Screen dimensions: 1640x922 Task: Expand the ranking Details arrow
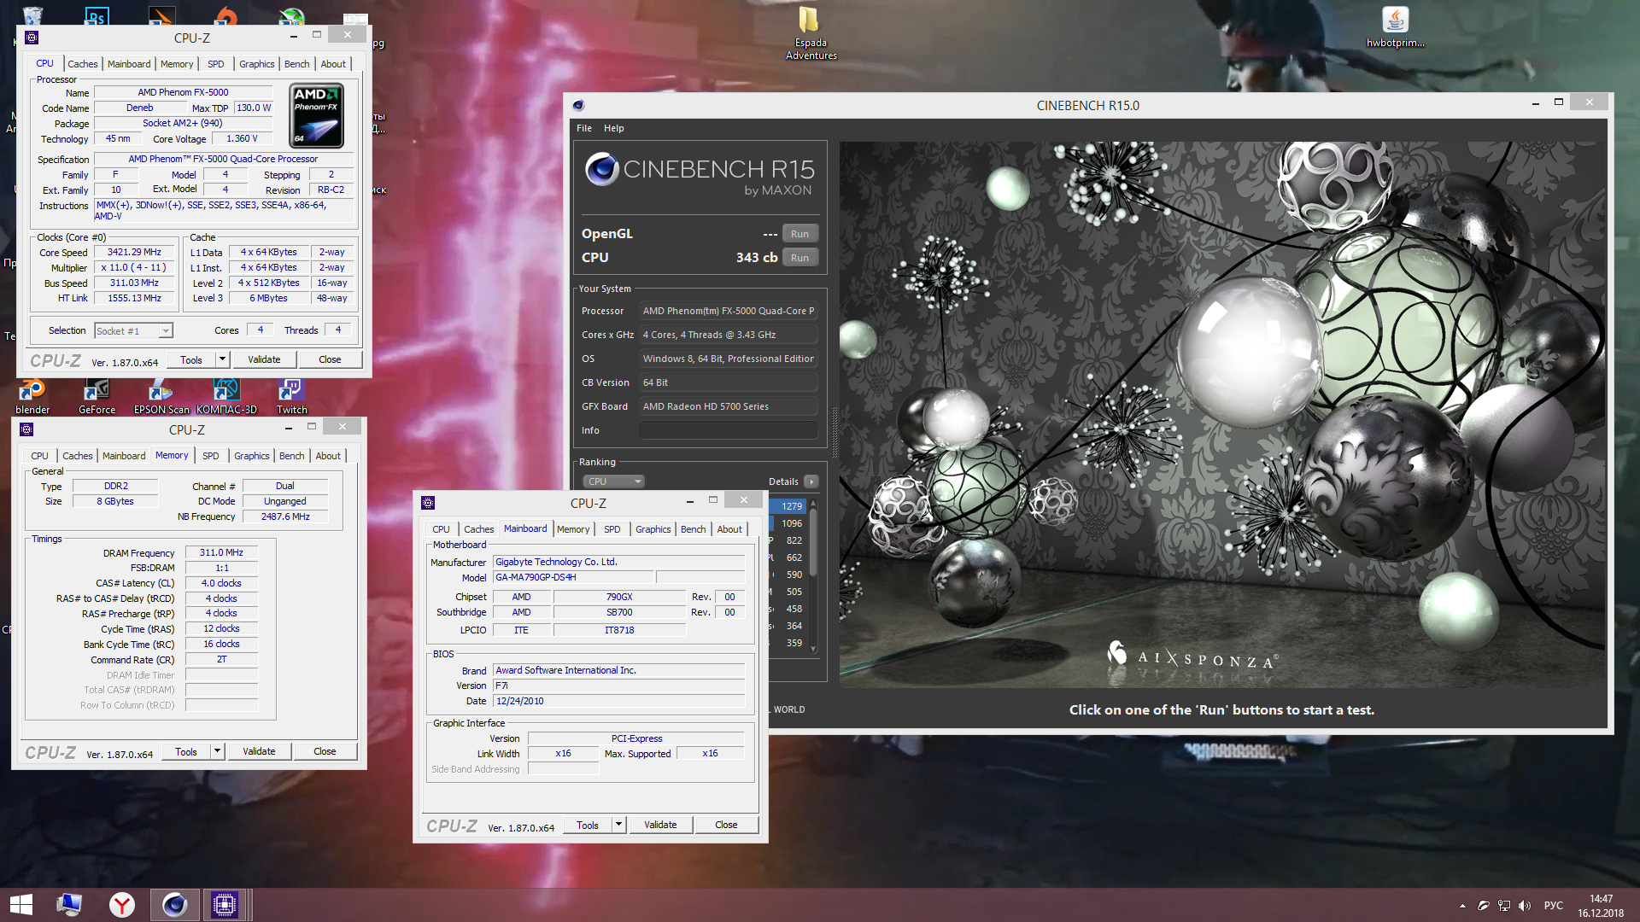coord(811,481)
